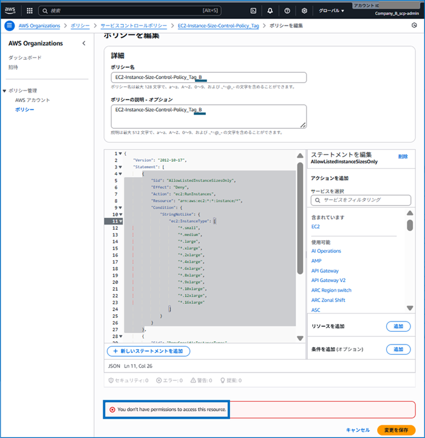Click the up arrow of the service list scrollbar
The width and height of the screenshot is (425, 438).
pyautogui.click(x=410, y=213)
